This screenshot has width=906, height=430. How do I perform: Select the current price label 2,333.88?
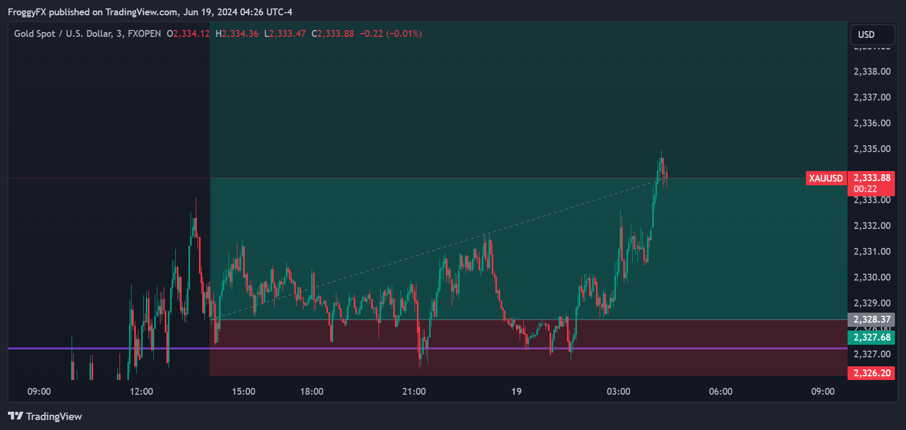pyautogui.click(x=872, y=178)
